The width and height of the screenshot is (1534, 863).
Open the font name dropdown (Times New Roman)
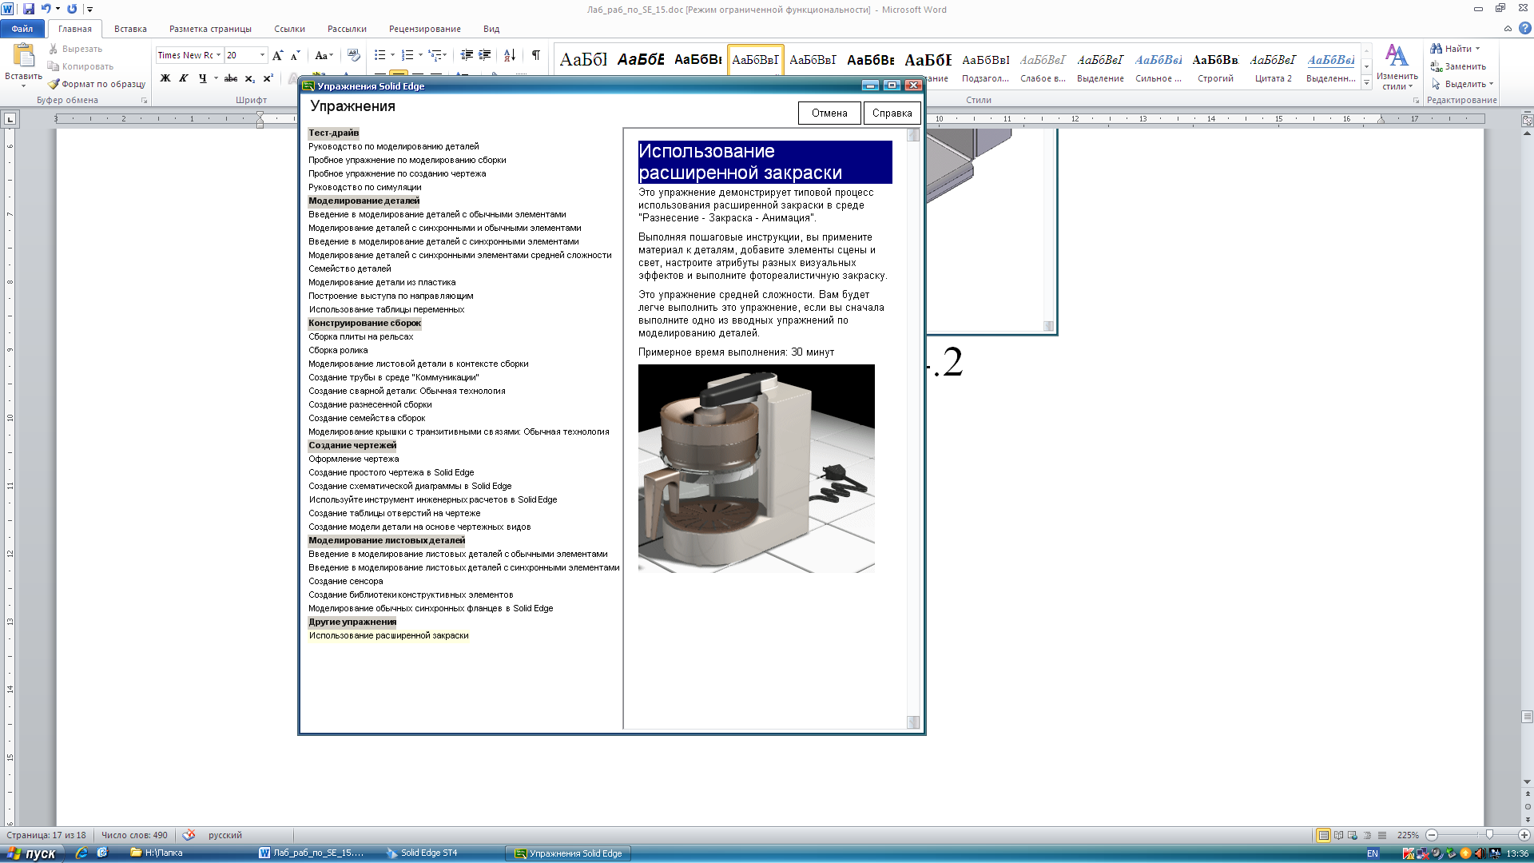[x=218, y=55]
